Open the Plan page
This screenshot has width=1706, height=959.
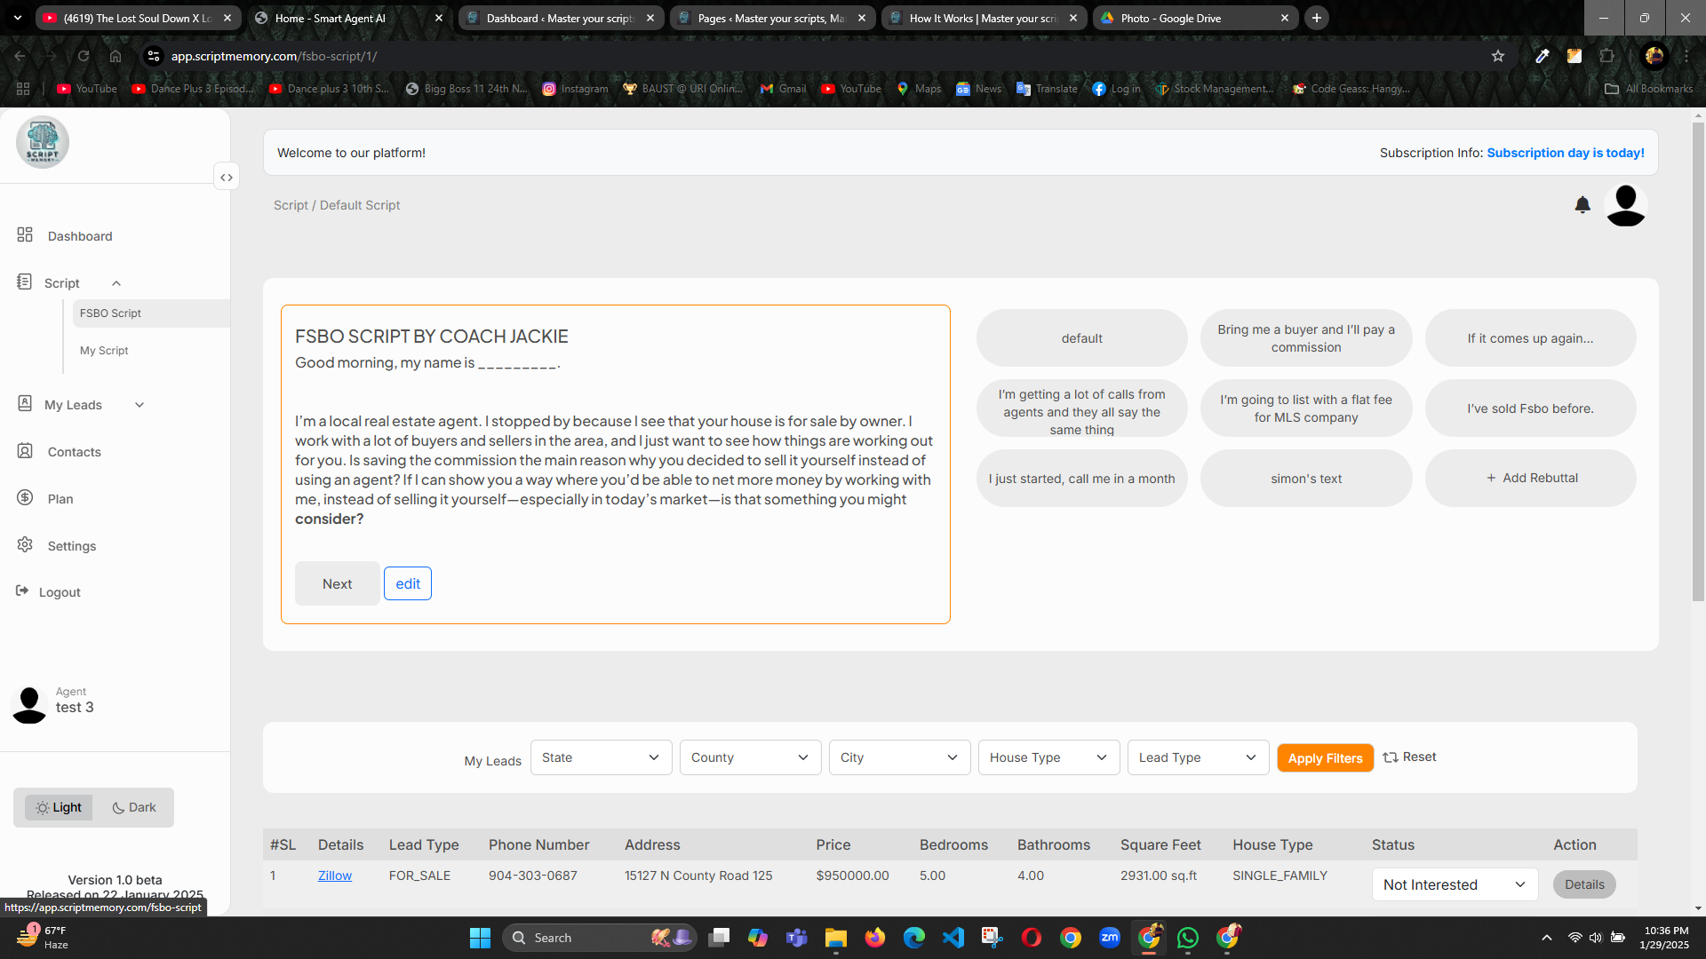tap(60, 499)
